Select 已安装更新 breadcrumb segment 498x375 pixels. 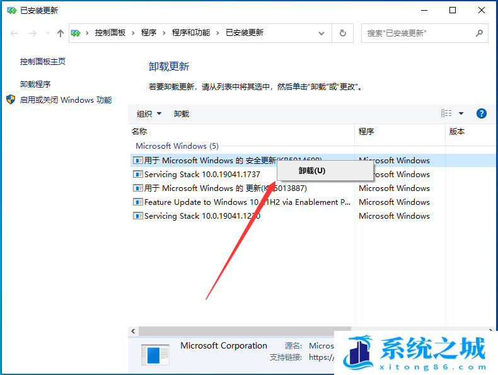pyautogui.click(x=245, y=33)
